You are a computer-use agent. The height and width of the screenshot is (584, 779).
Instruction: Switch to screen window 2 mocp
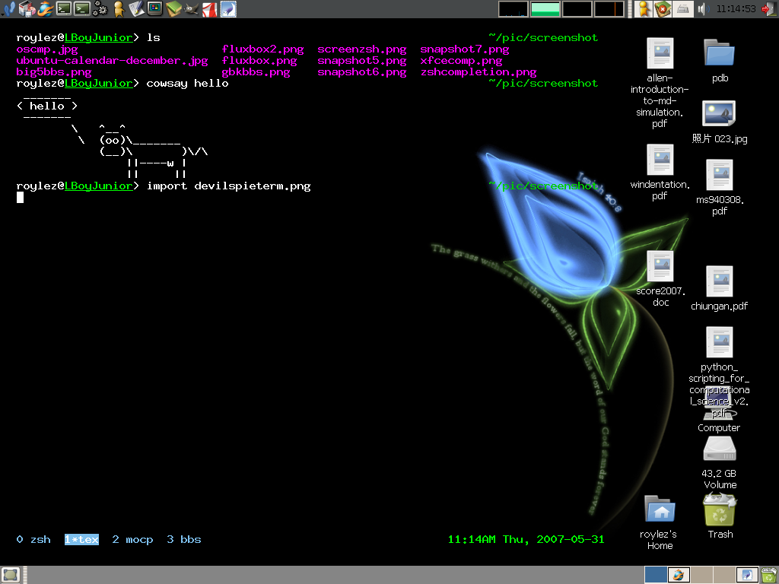tap(132, 539)
